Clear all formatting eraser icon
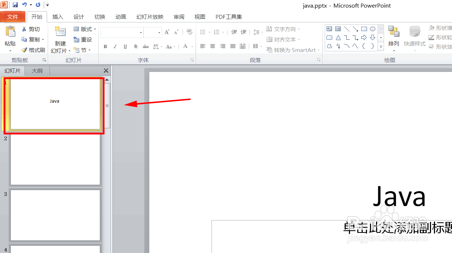Screen dimensions: 452x253 pyautogui.click(x=189, y=32)
